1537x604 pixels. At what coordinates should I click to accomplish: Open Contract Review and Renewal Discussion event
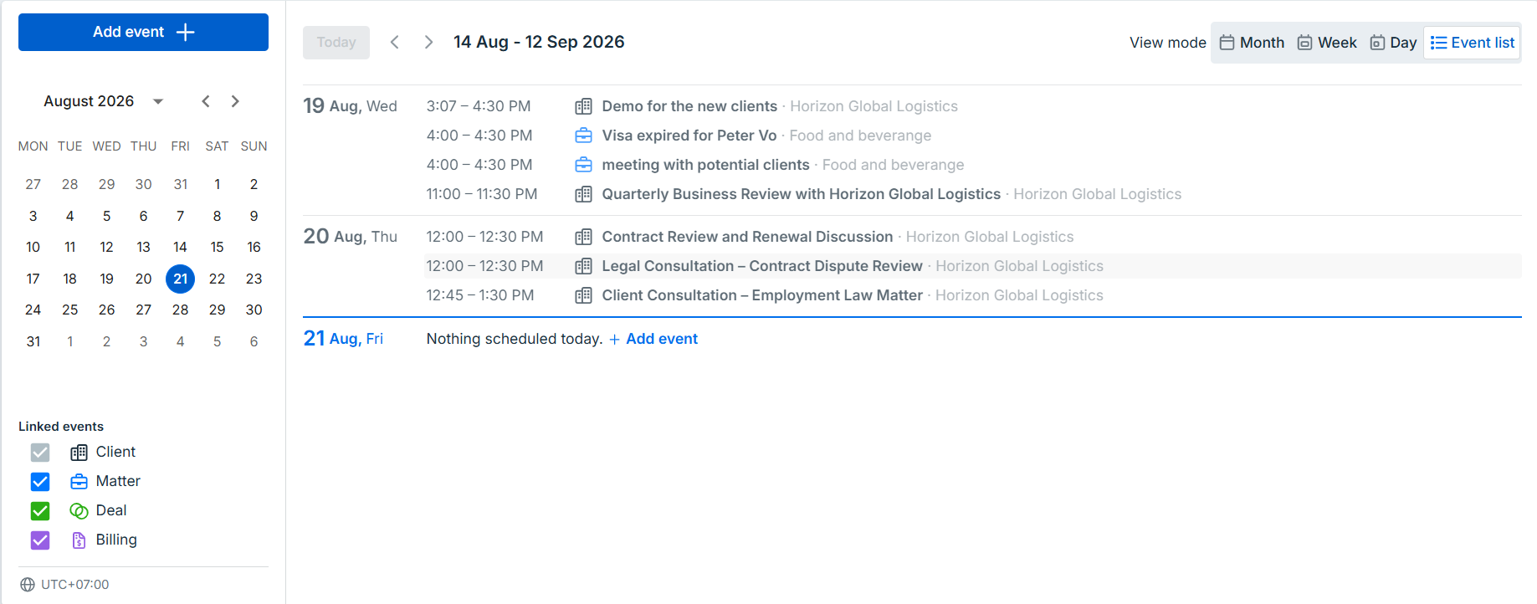(x=747, y=237)
